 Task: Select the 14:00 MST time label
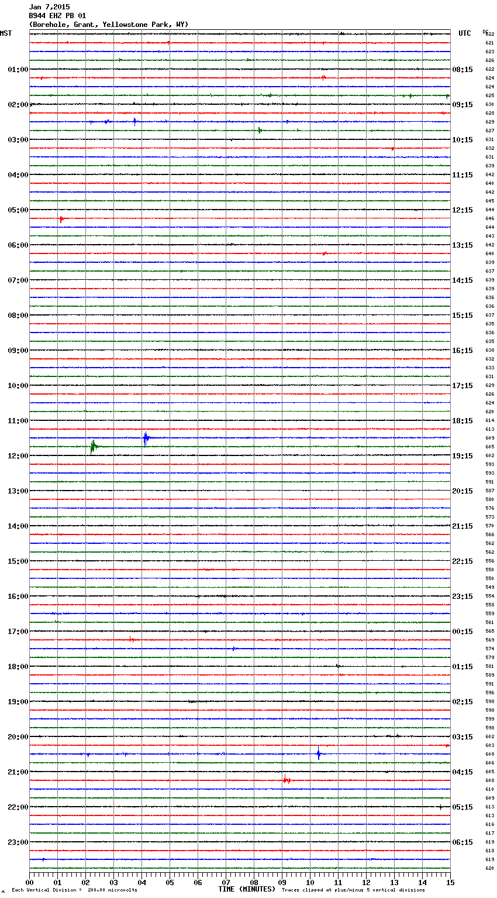[x=18, y=526]
